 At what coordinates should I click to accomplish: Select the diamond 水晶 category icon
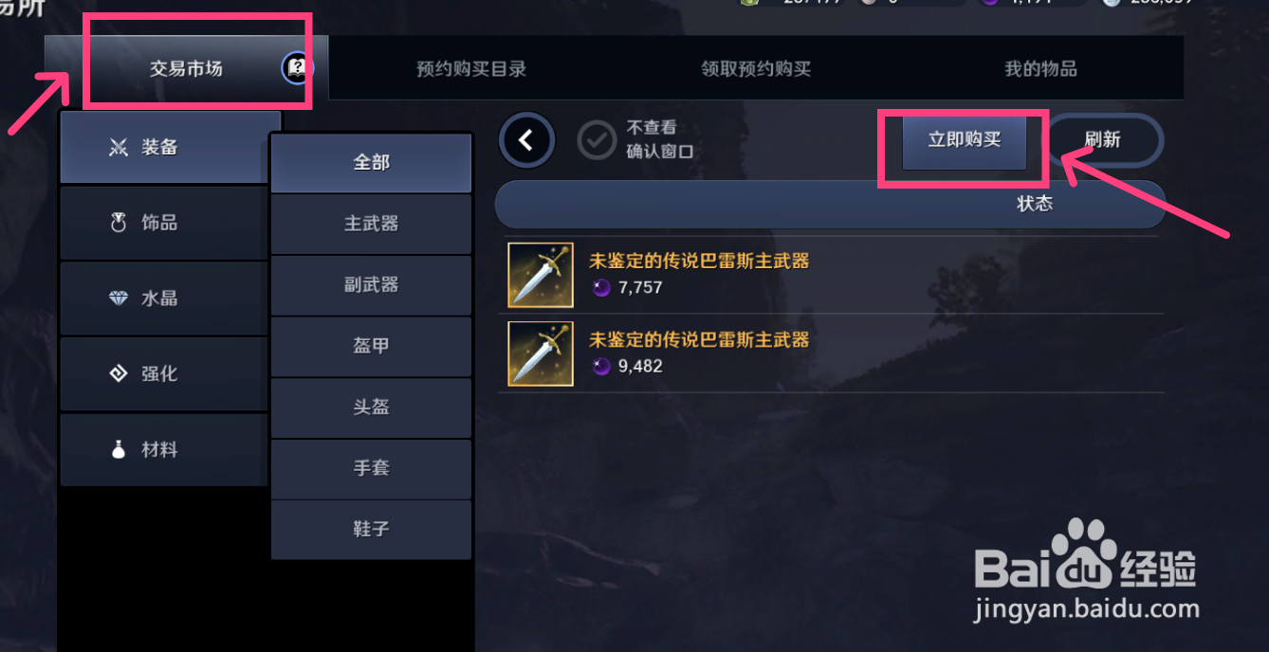coord(119,299)
